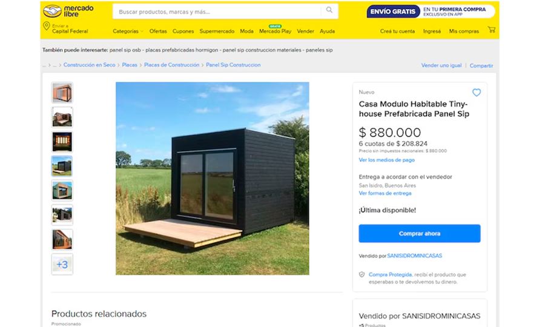Open the Supermercado menu item
The width and height of the screenshot is (545, 327).
click(x=217, y=31)
